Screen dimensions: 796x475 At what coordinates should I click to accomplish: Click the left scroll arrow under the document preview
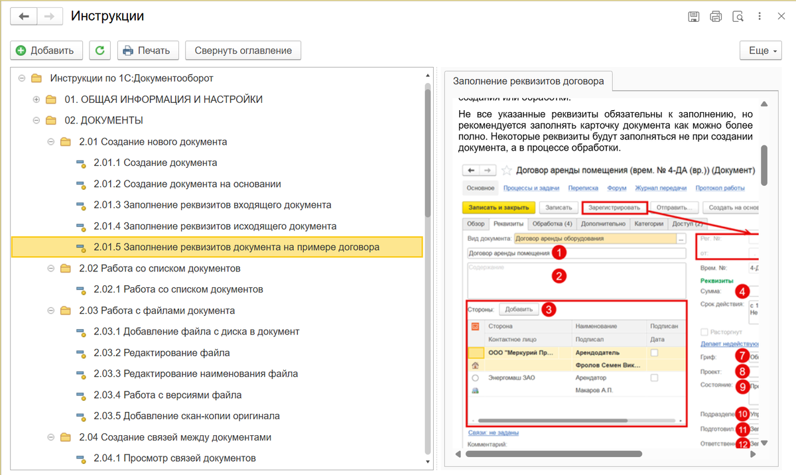[457, 454]
